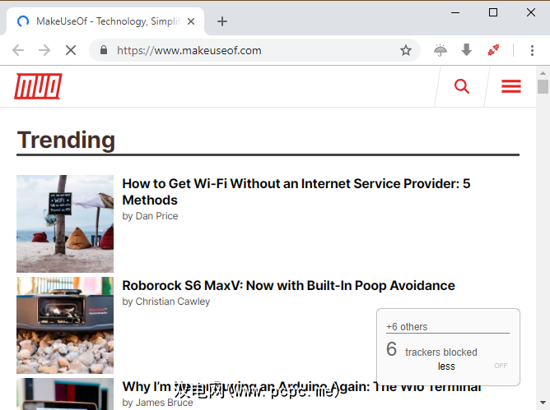Click the vertical scrollbar thumb
550x410 pixels.
543,86
